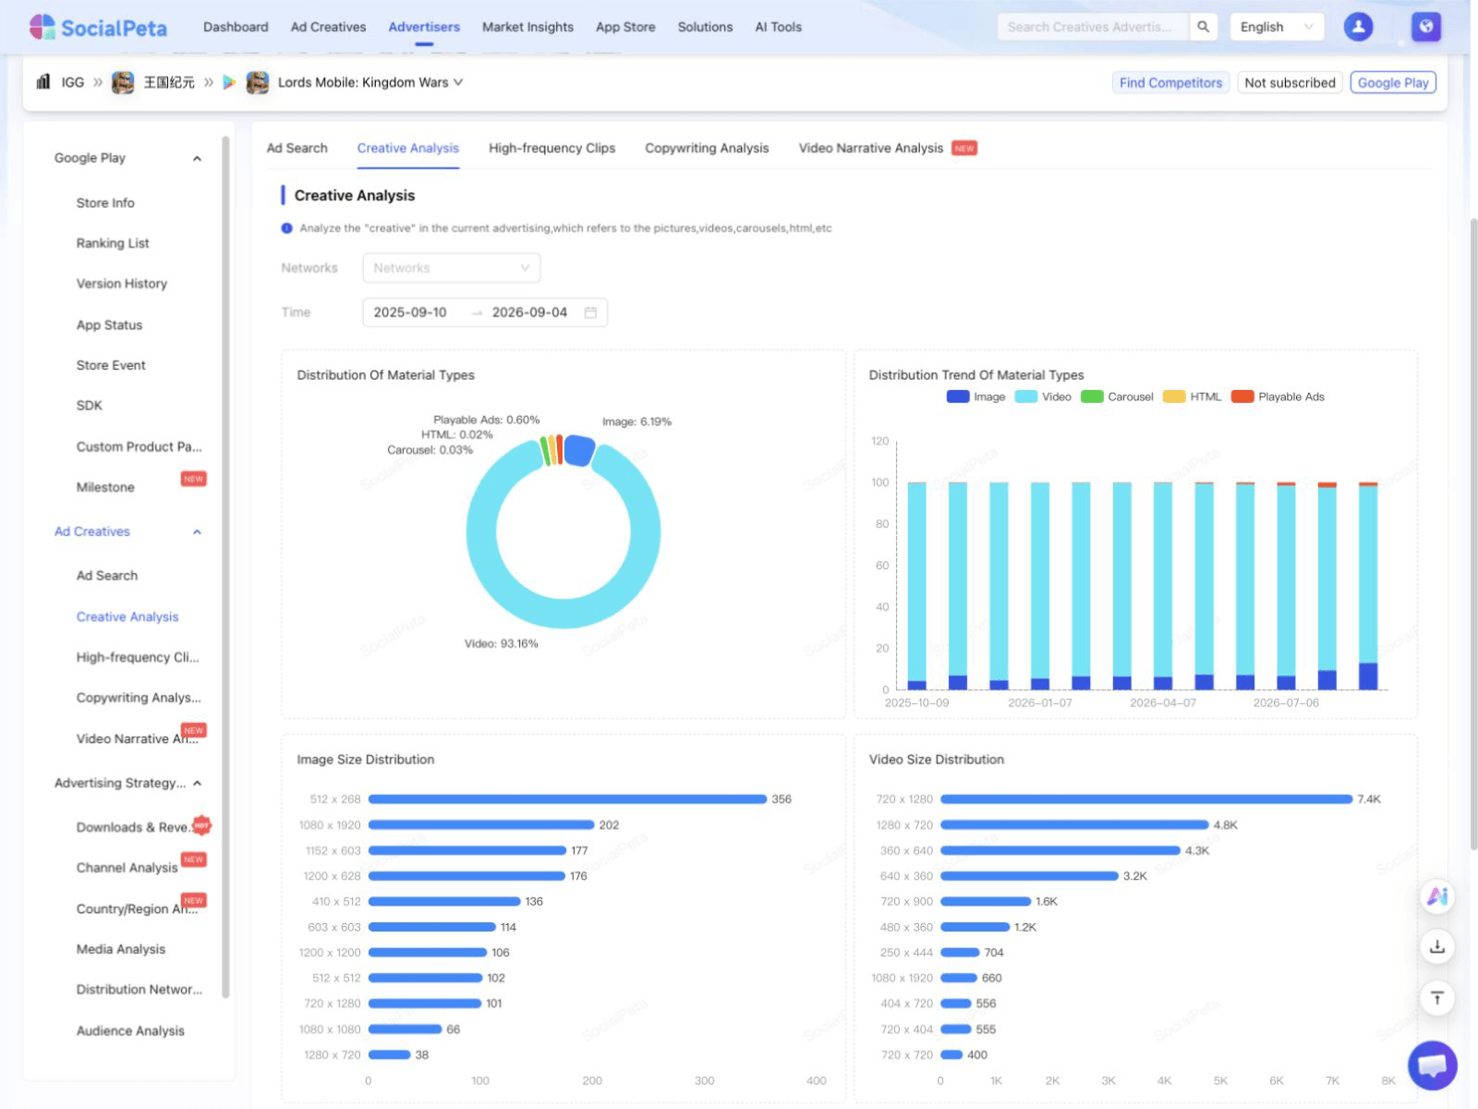Click the back-to-top floating button
The width and height of the screenshot is (1478, 1109).
[x=1436, y=998]
